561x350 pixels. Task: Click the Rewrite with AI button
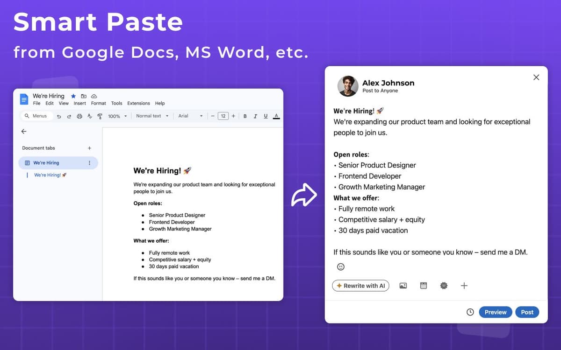tap(360, 286)
